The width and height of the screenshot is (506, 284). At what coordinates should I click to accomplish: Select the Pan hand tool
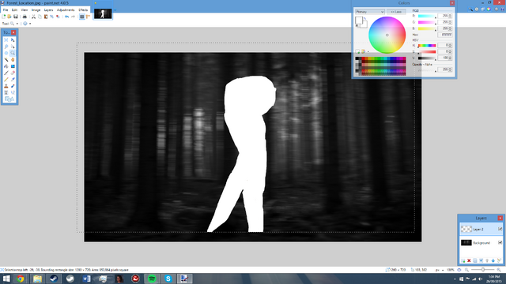click(13, 60)
